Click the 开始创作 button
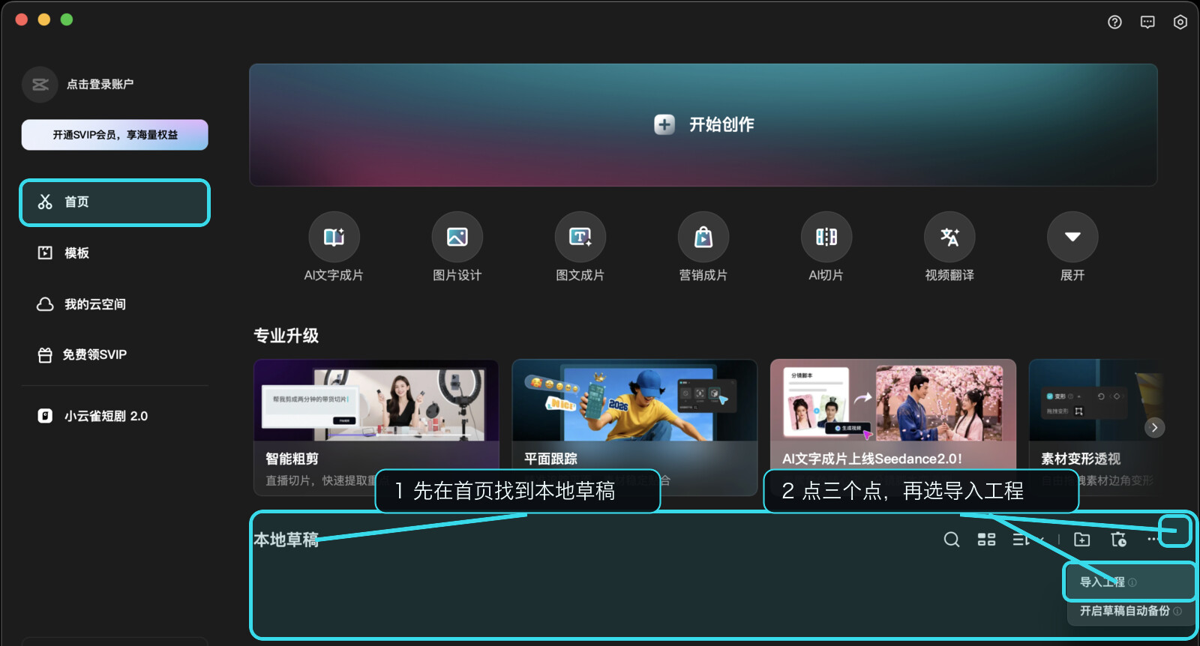This screenshot has height=646, width=1200. pyautogui.click(x=703, y=124)
